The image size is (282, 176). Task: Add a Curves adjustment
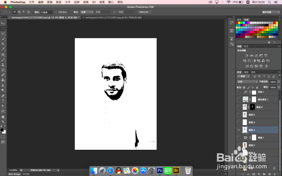(x=256, y=55)
